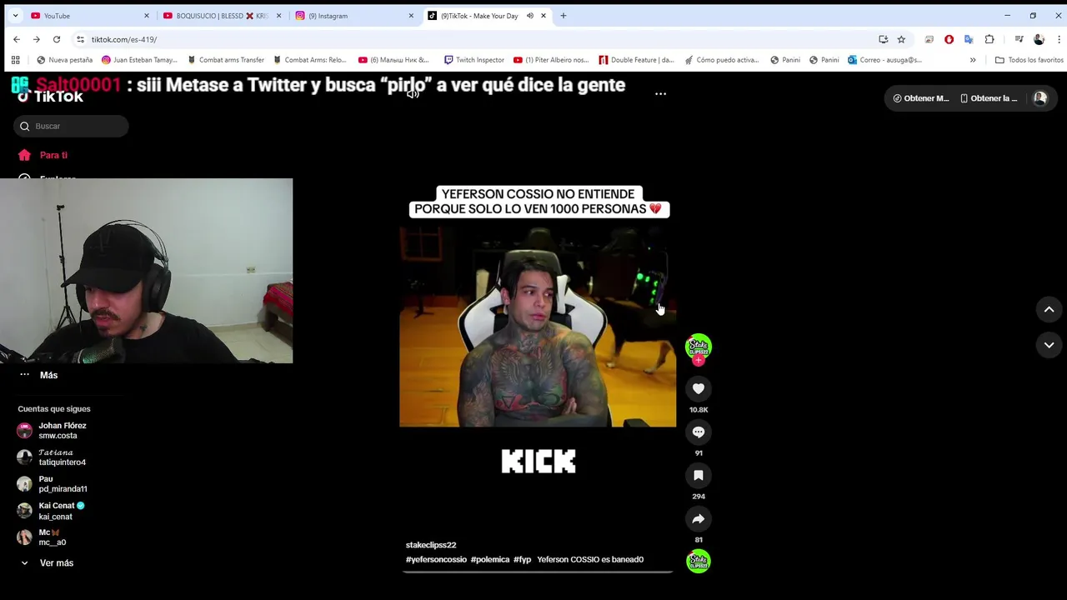Share the video with the arrow icon
The width and height of the screenshot is (1067, 600).
(699, 518)
